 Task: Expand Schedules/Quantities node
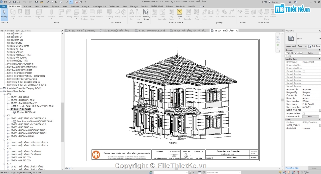pyautogui.click(x=1, y=88)
